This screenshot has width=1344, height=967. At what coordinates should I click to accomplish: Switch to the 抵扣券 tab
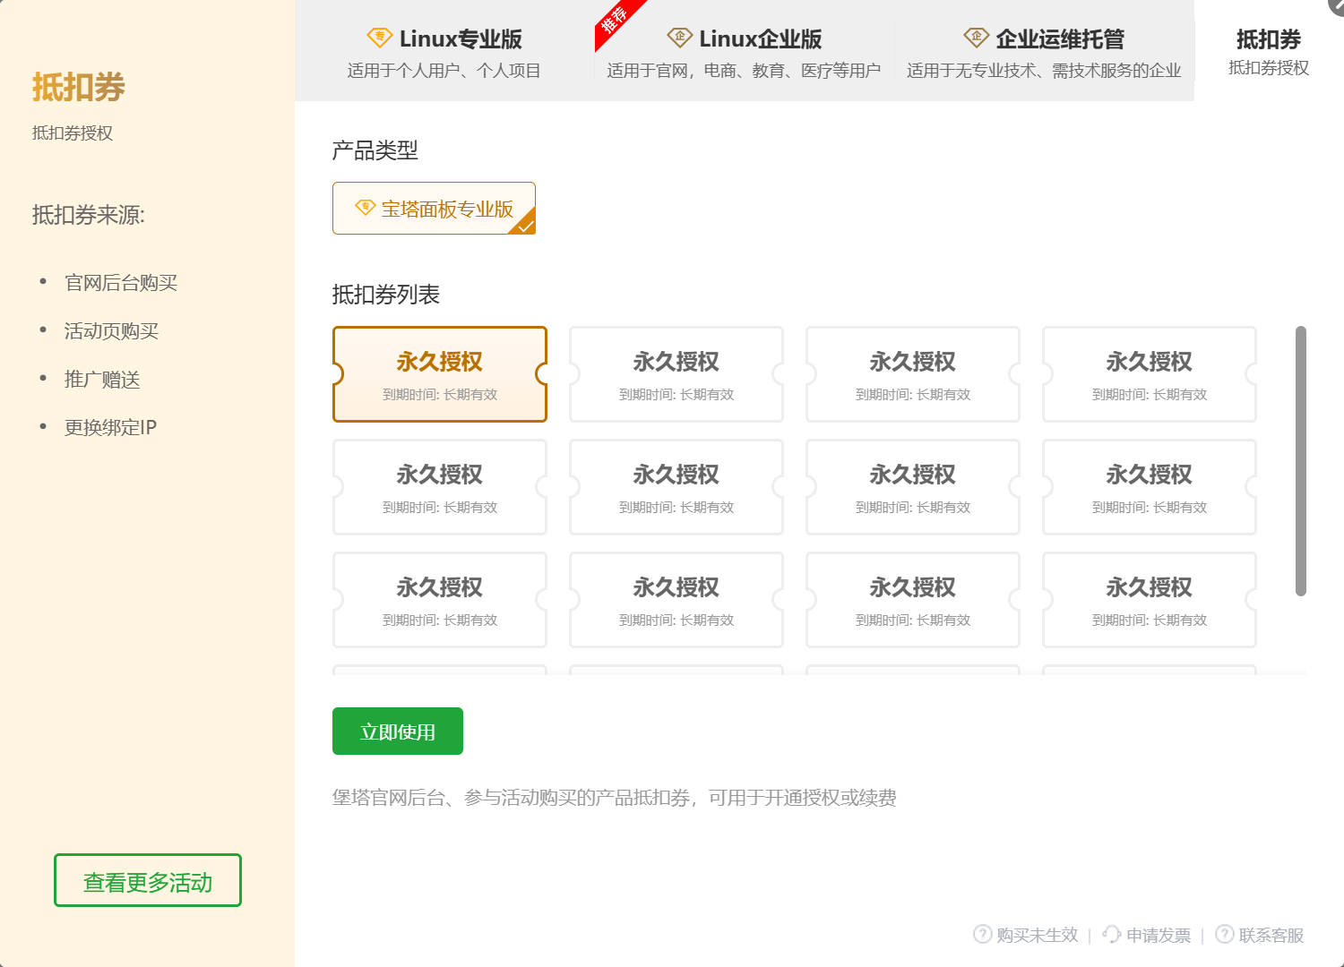tap(1266, 49)
